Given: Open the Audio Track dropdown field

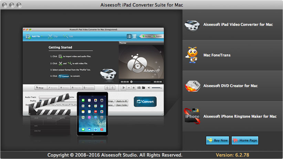Looking at the screenshot, I should tap(52, 97).
